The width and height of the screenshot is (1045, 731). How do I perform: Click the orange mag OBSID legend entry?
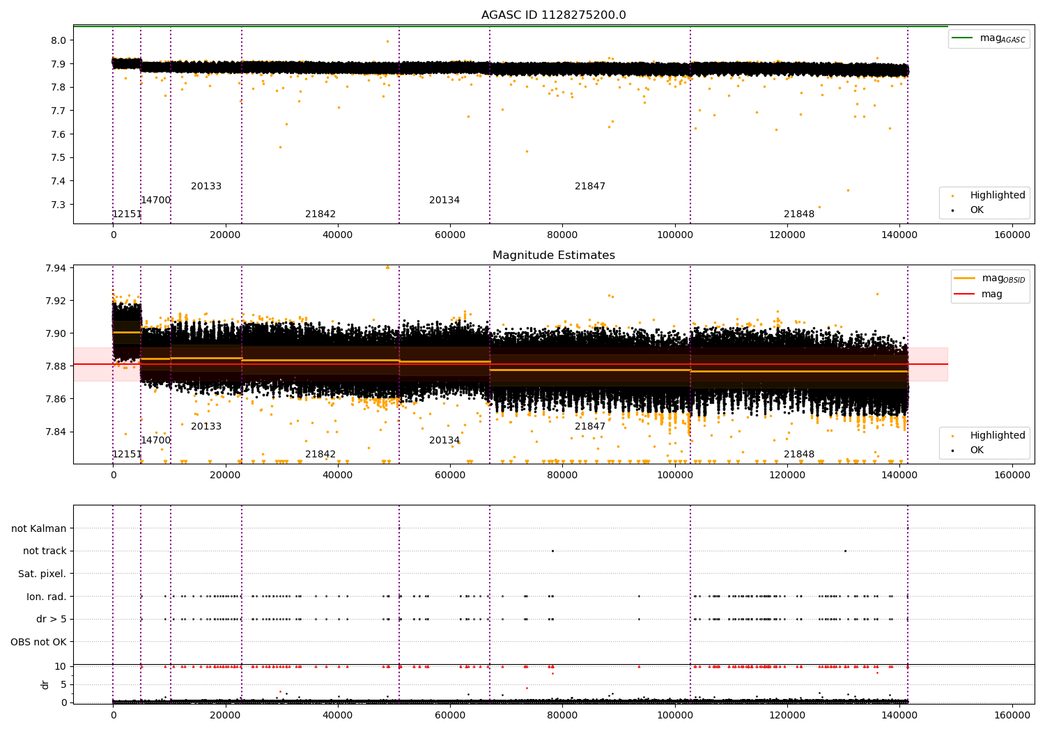pos(991,278)
